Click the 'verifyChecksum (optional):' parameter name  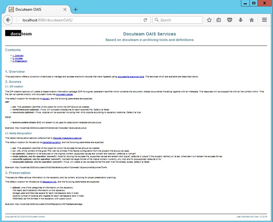click(x=26, y=110)
